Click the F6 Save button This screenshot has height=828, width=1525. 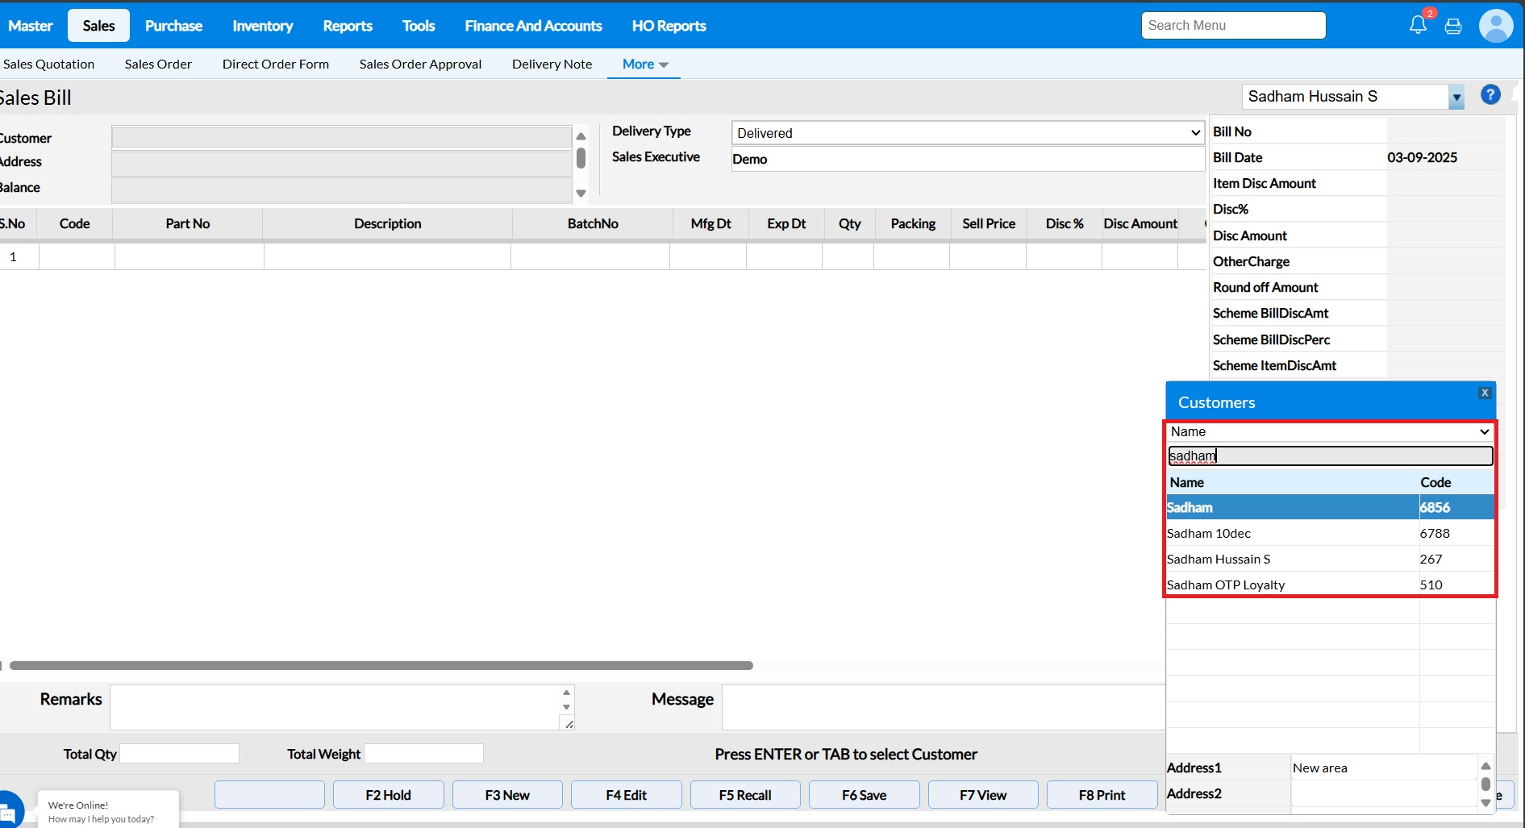pos(865,795)
